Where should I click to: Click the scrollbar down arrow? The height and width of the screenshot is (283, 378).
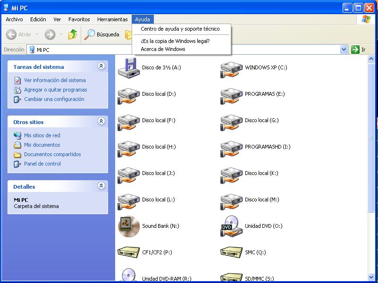371,277
